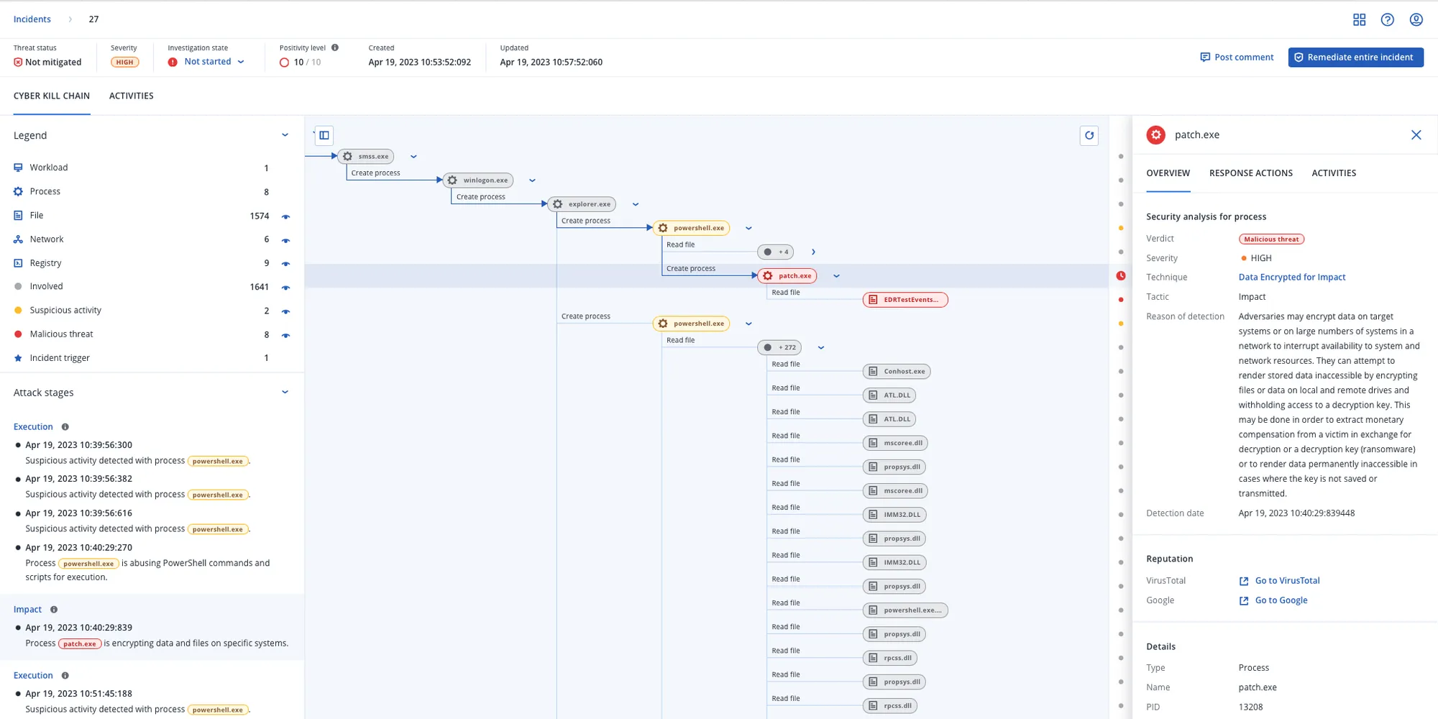The height and width of the screenshot is (719, 1438).
Task: Toggle visibility of File entities in the Legend
Action: (x=286, y=216)
